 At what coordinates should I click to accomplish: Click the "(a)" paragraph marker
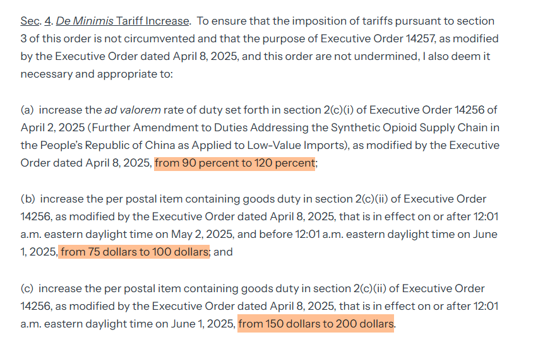[x=28, y=110]
